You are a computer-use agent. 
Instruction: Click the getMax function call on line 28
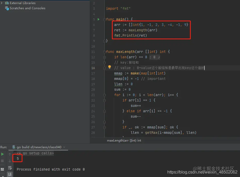[151, 133]
